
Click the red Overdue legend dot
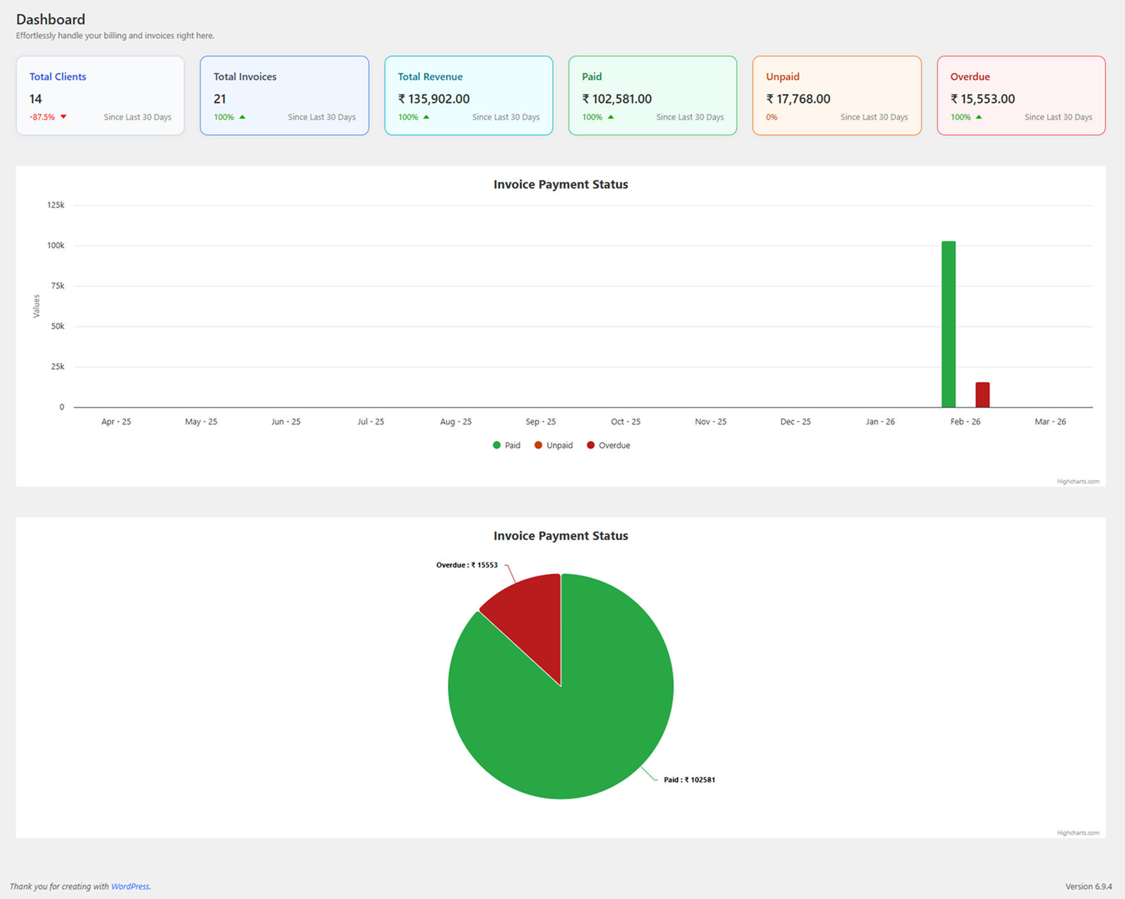coord(590,445)
